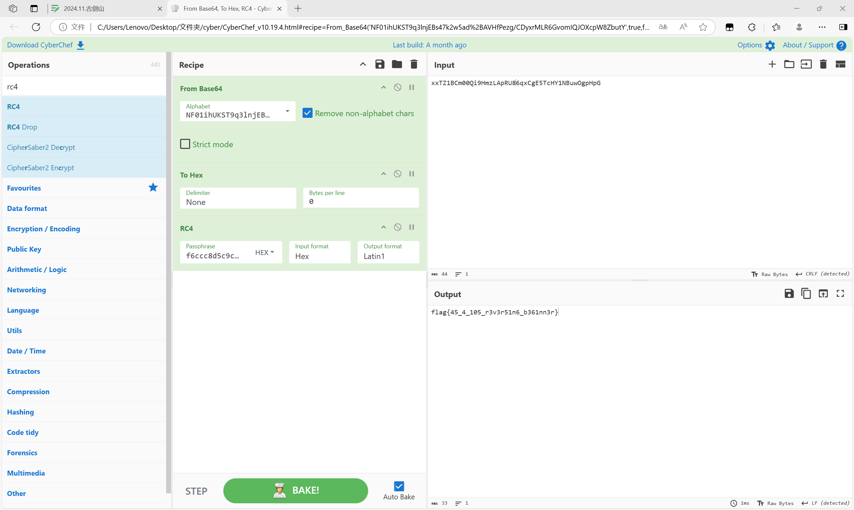The image size is (854, 510).
Task: Close the CyberChef browser tab
Action: click(x=280, y=9)
